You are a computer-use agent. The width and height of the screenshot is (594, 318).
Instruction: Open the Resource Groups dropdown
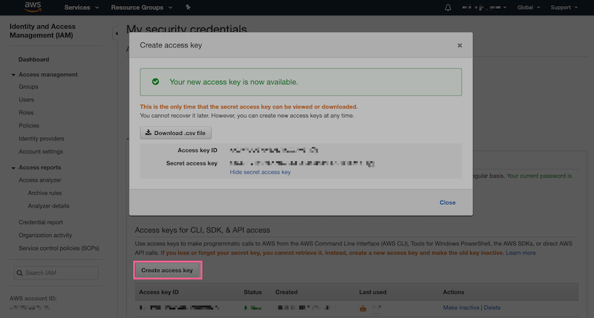tap(141, 7)
